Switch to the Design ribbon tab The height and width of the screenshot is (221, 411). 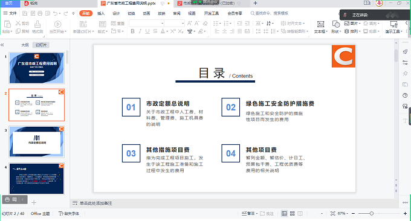click(x=116, y=13)
